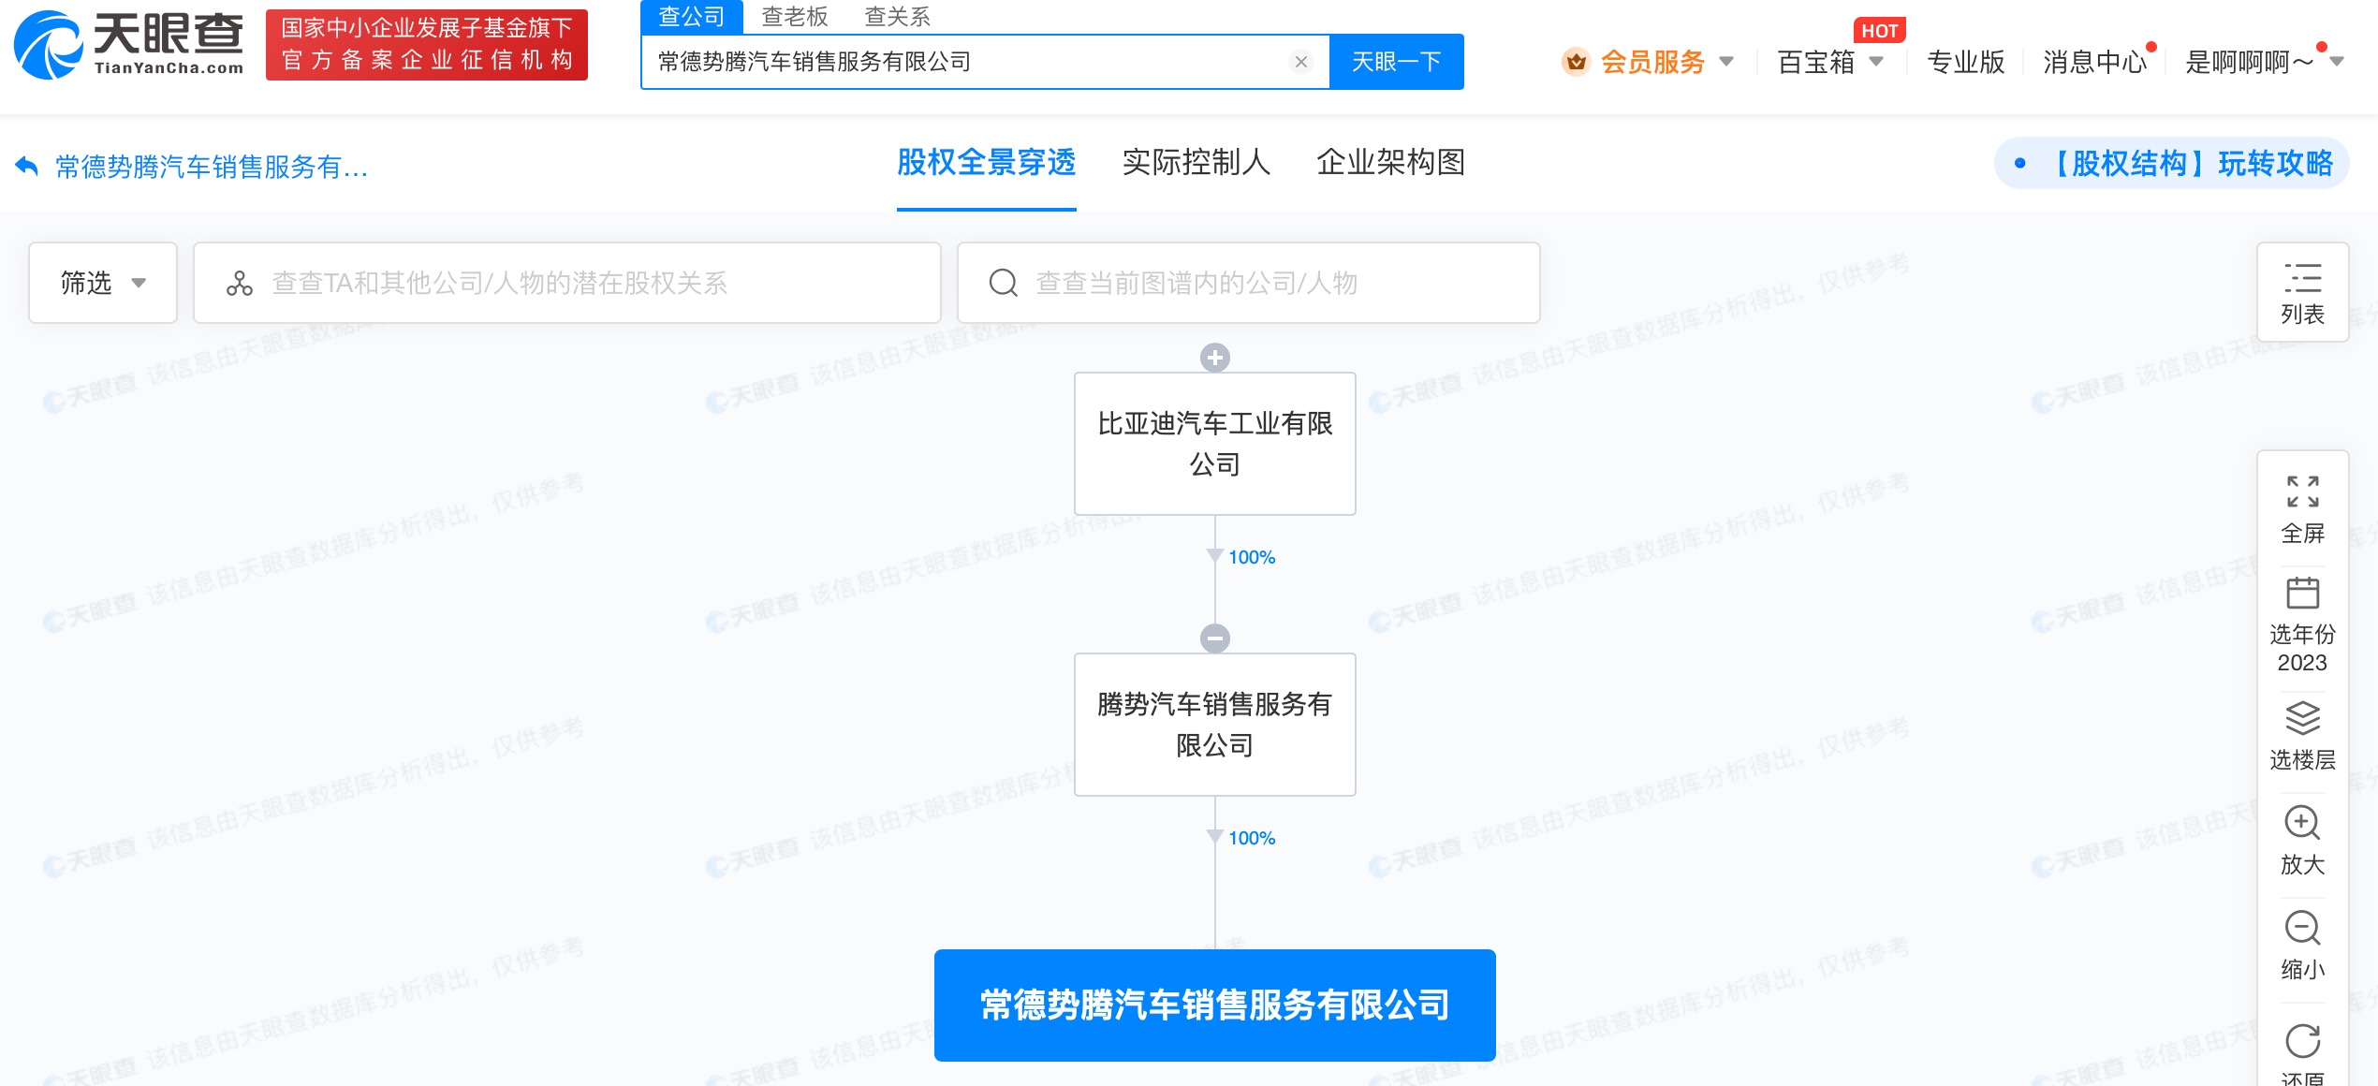
Task: Open the 股权结构 玩转攻略 link
Action: [x=2190, y=164]
